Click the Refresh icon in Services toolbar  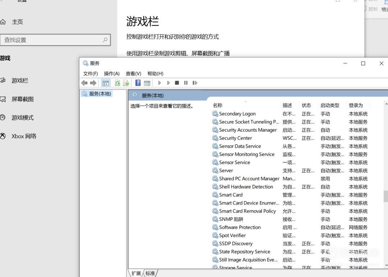[x=117, y=83]
